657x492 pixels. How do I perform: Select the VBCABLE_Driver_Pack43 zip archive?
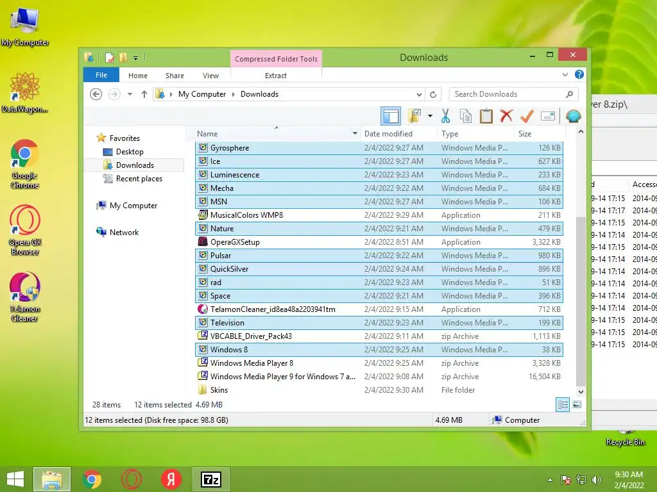click(379, 336)
